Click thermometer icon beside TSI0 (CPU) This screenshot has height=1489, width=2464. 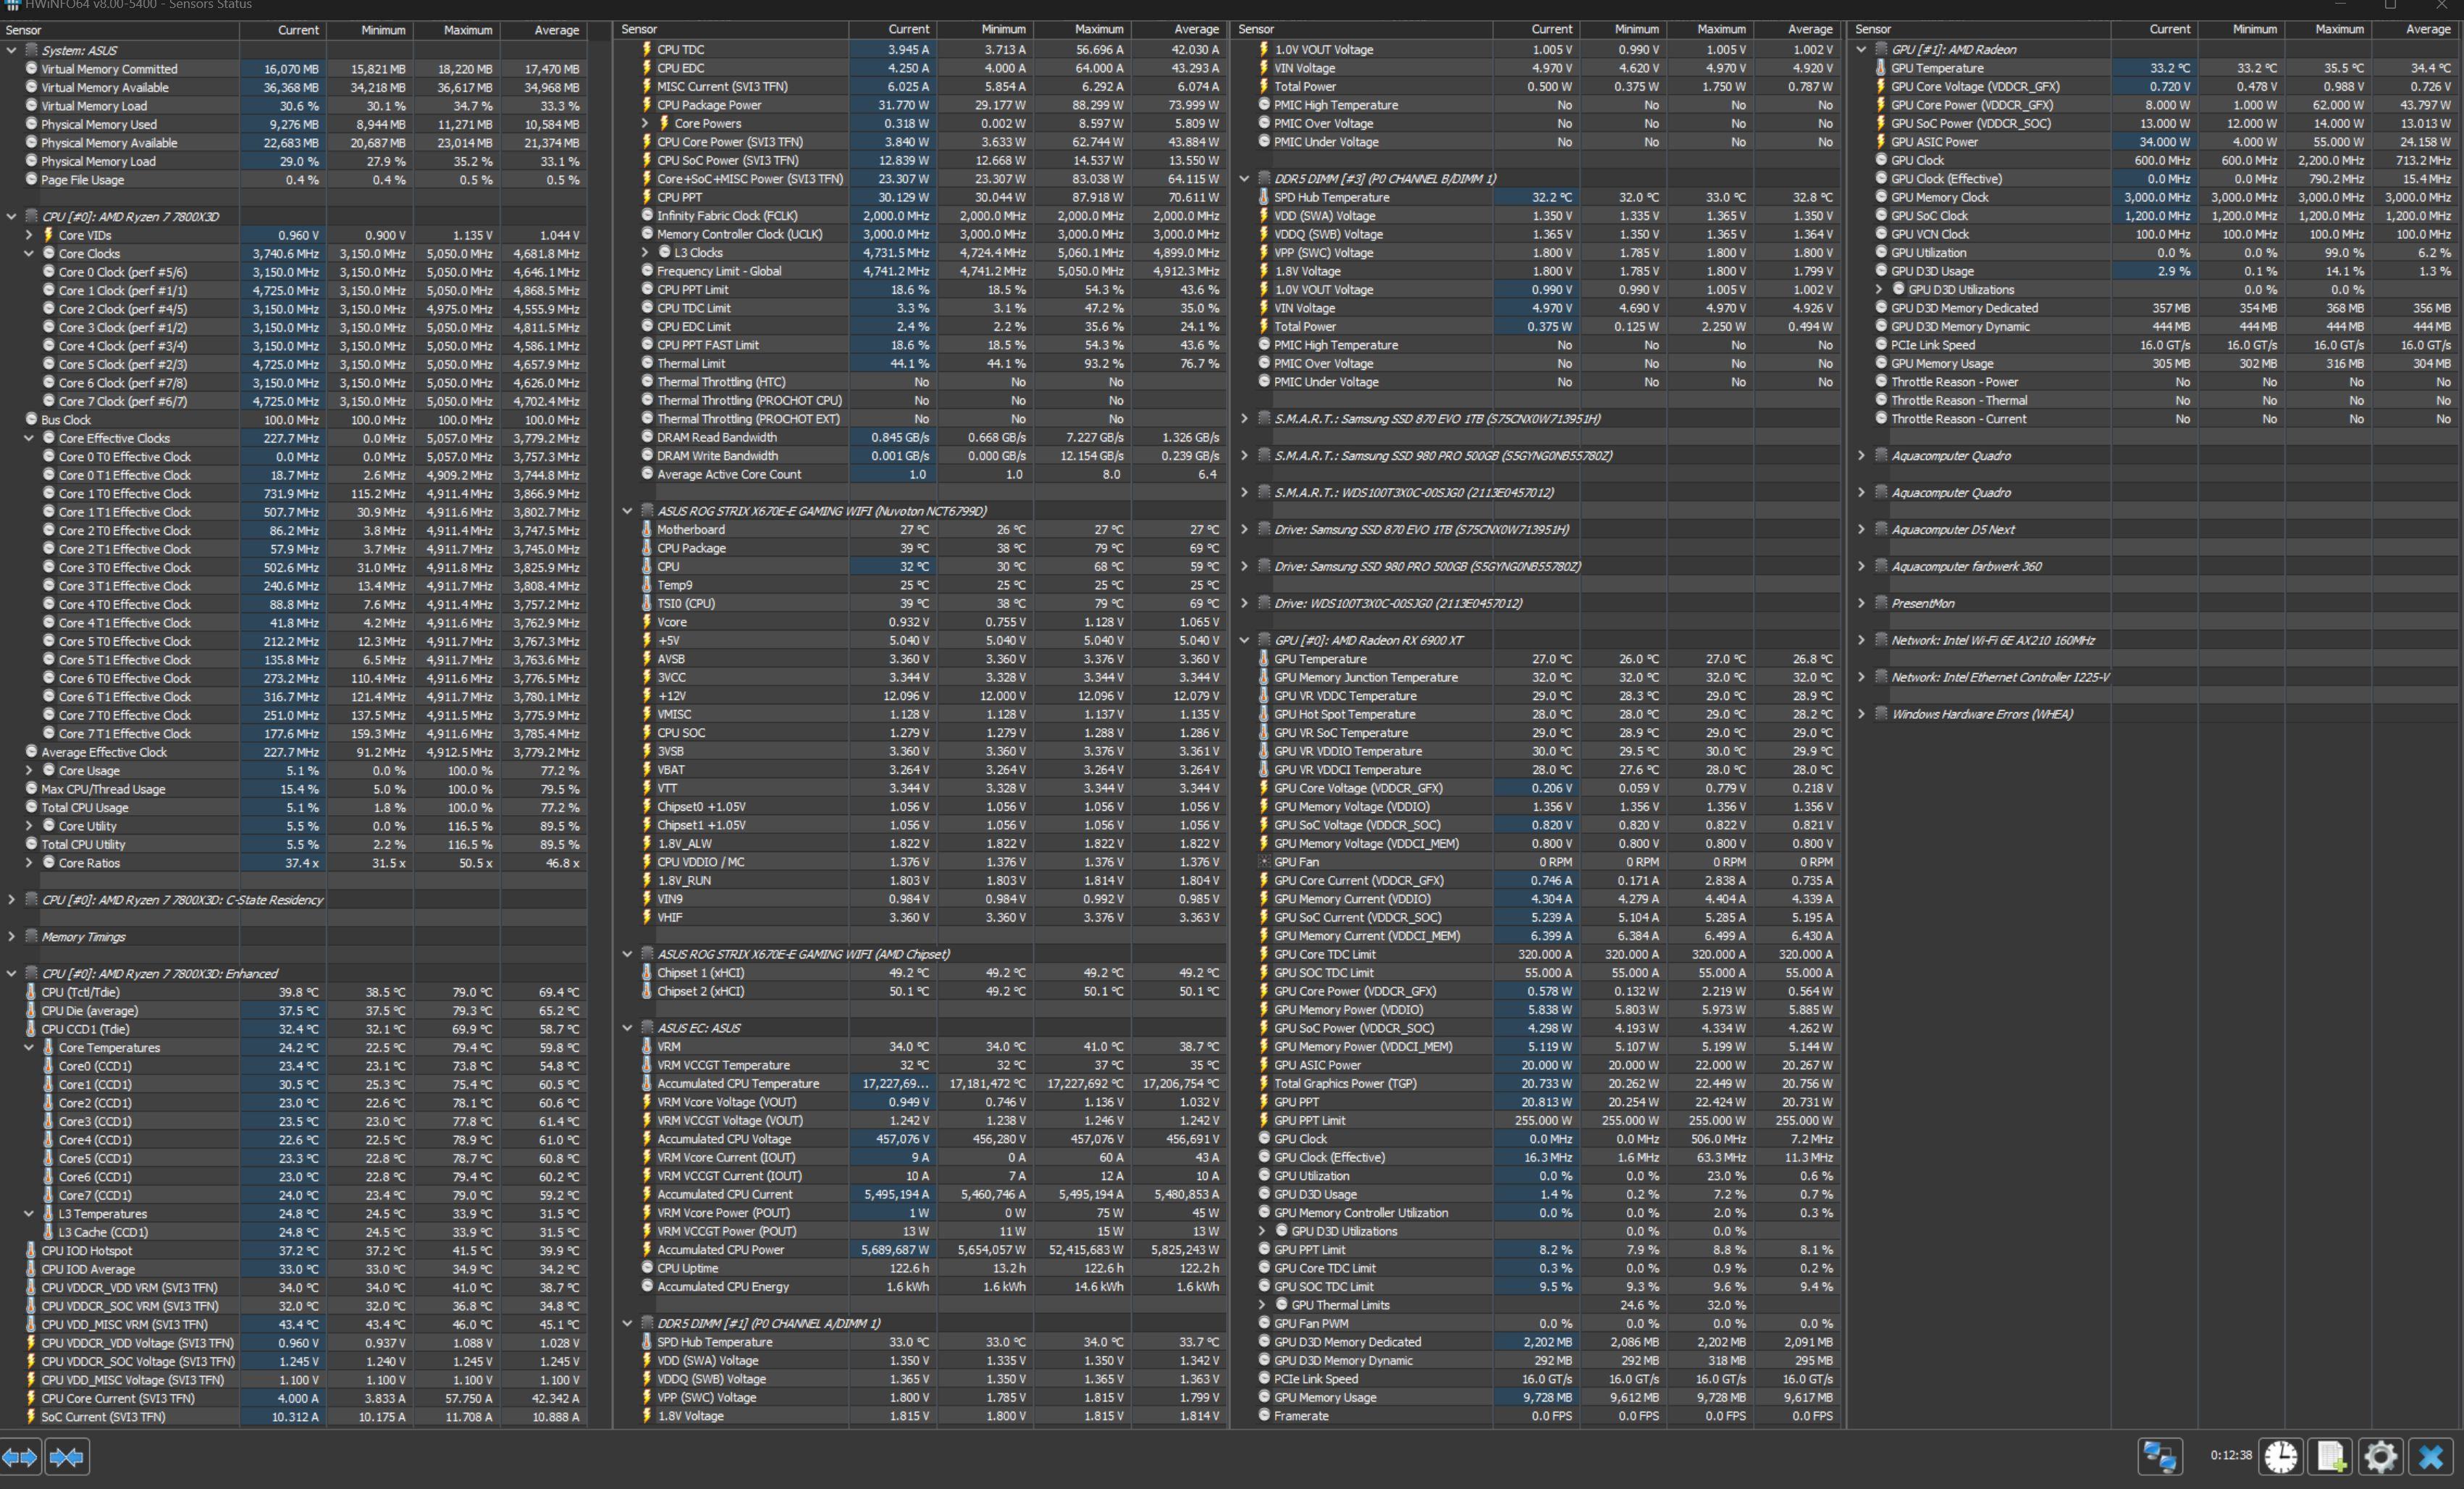coord(647,603)
